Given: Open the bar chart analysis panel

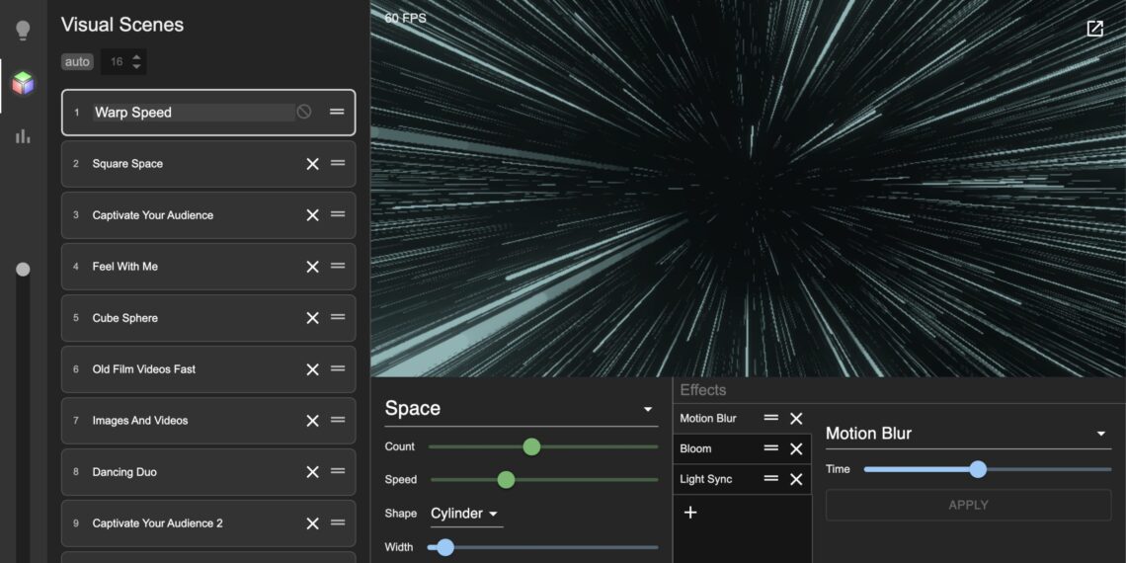Looking at the screenshot, I should [23, 136].
